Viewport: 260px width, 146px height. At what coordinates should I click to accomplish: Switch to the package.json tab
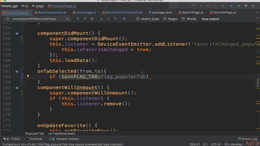tap(160, 13)
